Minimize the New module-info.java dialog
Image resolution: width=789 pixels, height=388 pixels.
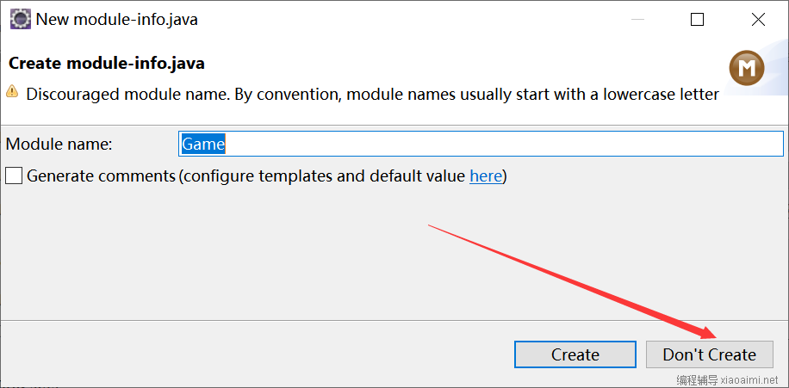638,20
